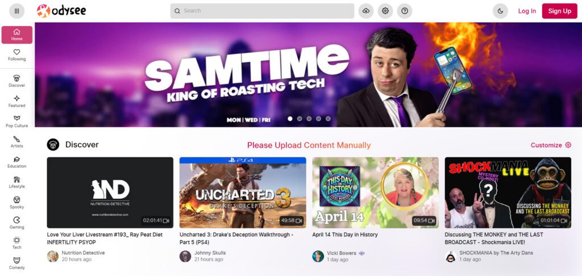
Task: Open Shockmania Live video thumbnail
Action: click(x=508, y=193)
